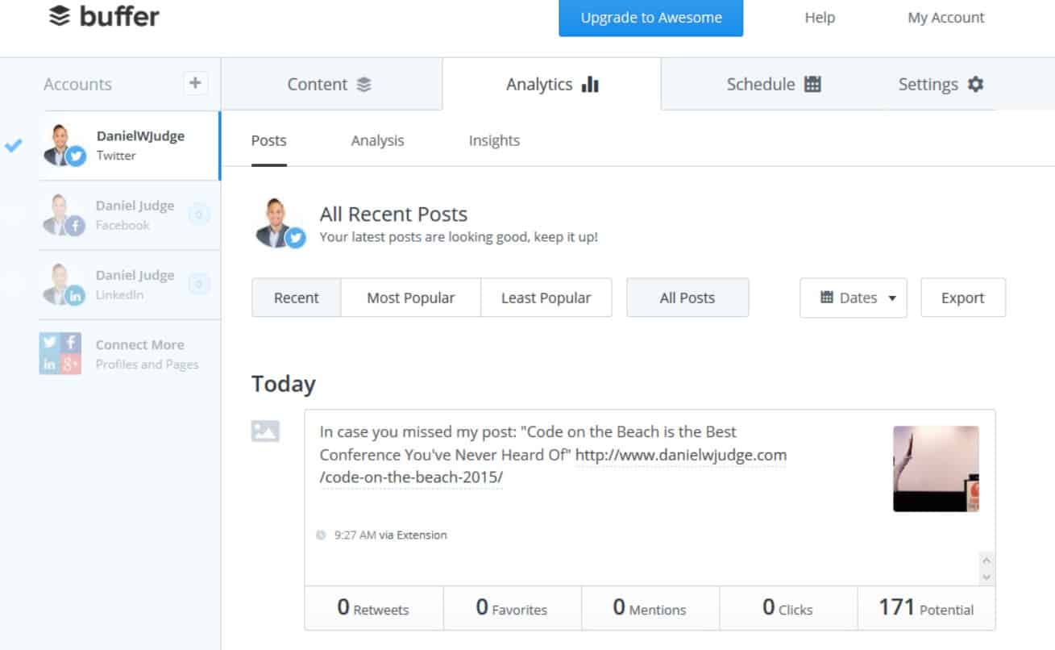This screenshot has width=1055, height=650.
Task: Click the Export button
Action: [963, 298]
